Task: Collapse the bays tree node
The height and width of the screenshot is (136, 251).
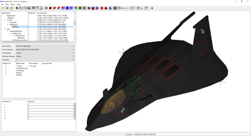Action: (5, 29)
